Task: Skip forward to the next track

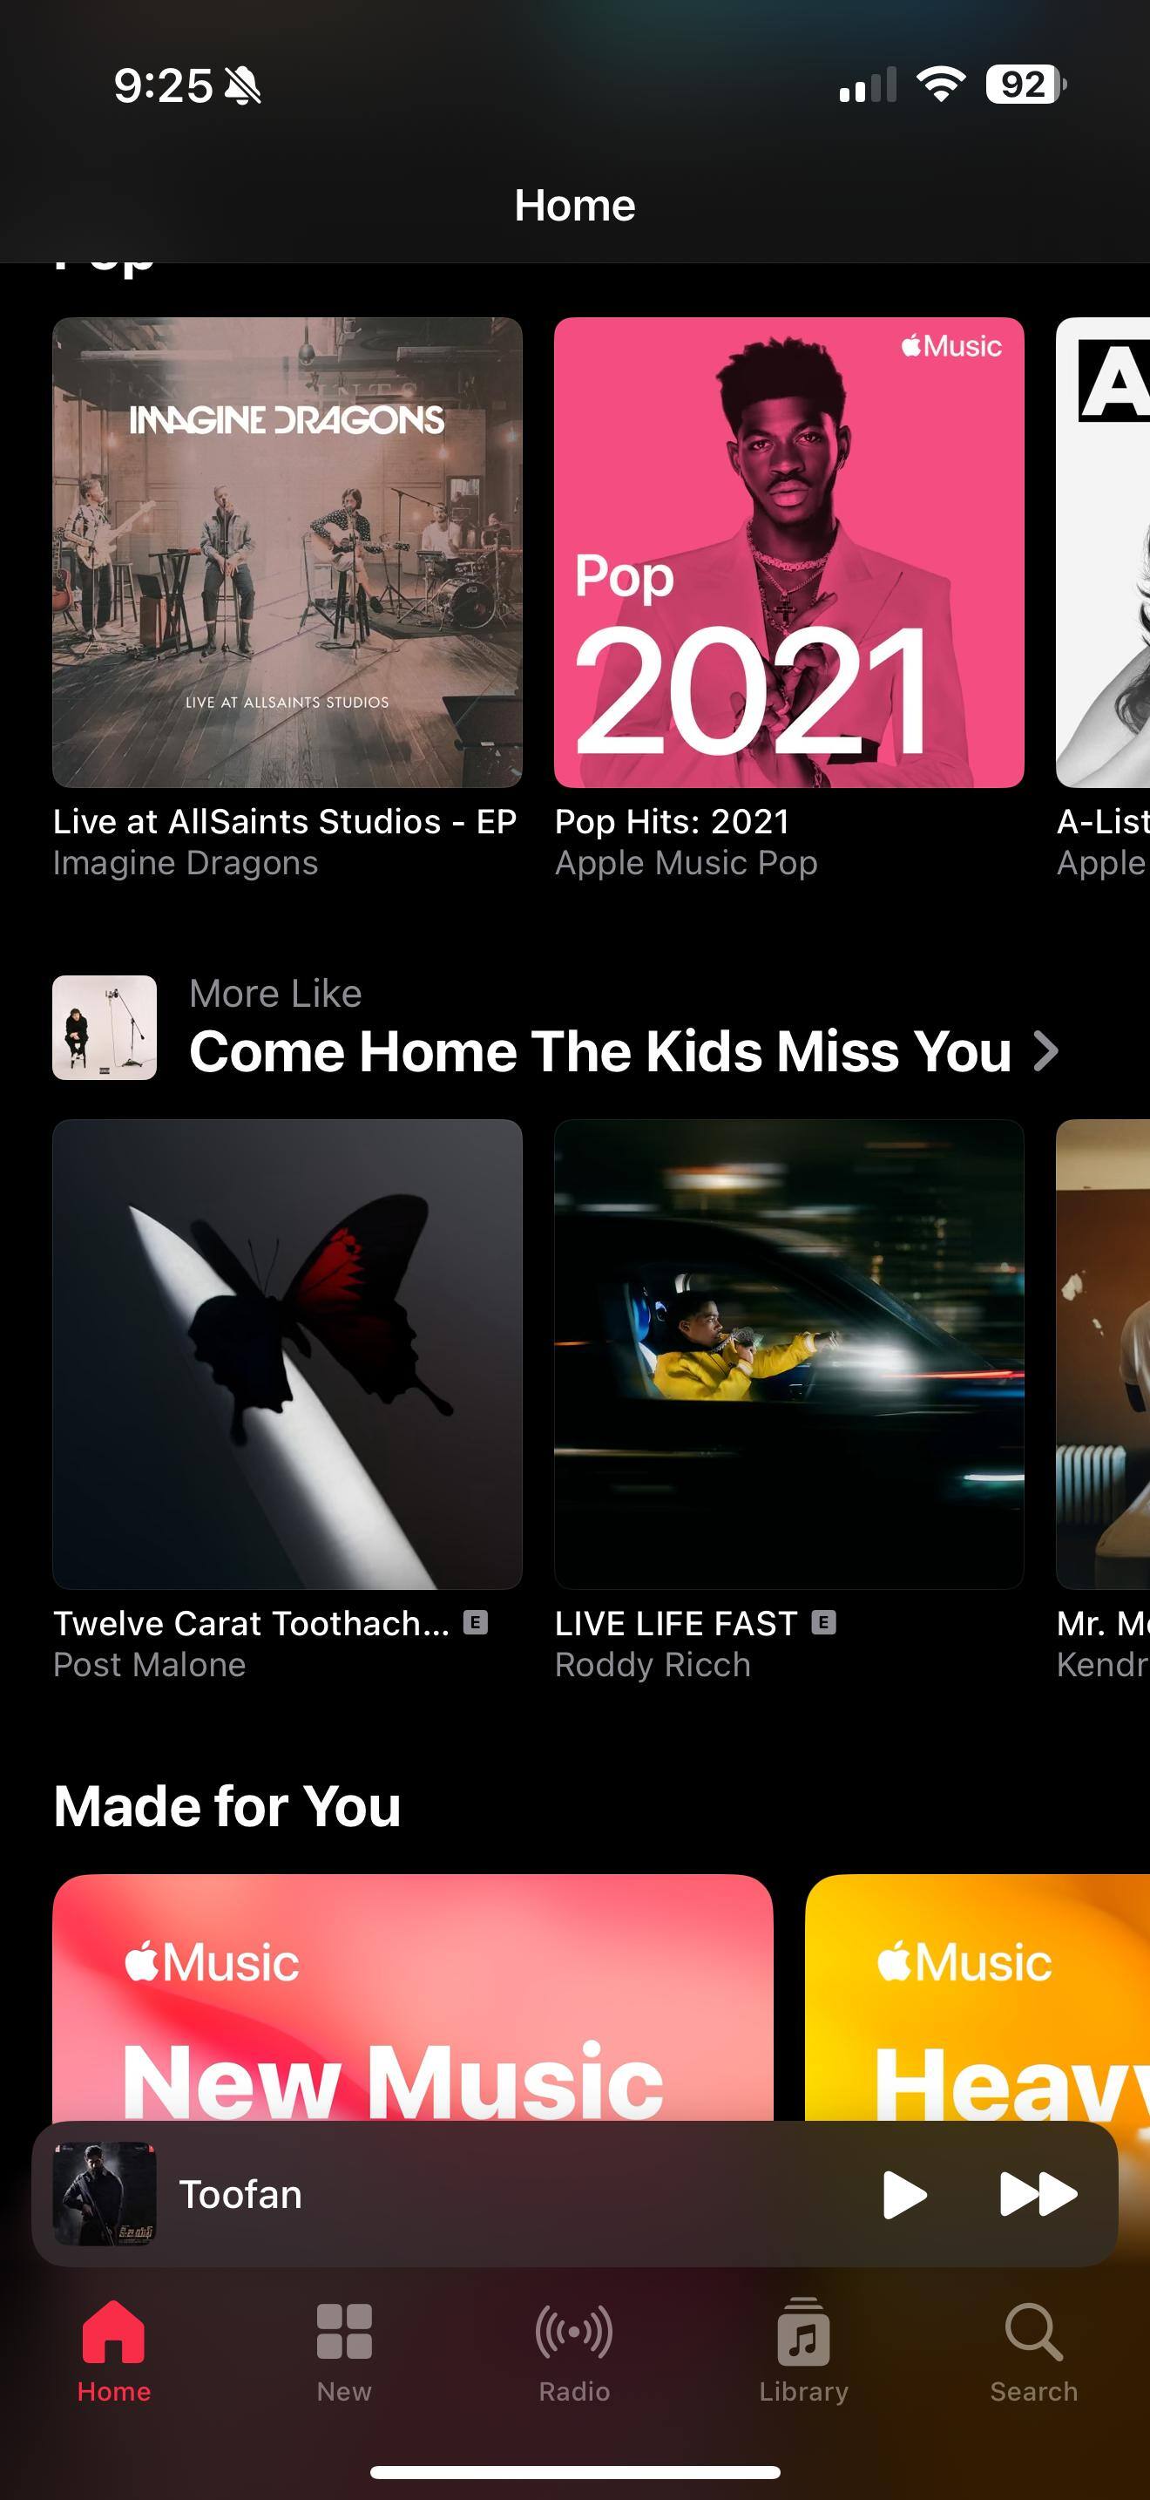Action: point(1038,2194)
